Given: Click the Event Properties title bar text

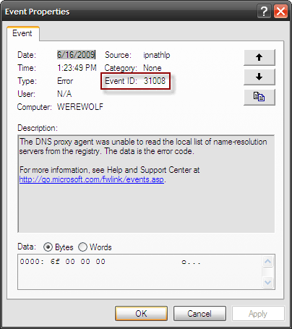Looking at the screenshot, I should click(x=38, y=12).
